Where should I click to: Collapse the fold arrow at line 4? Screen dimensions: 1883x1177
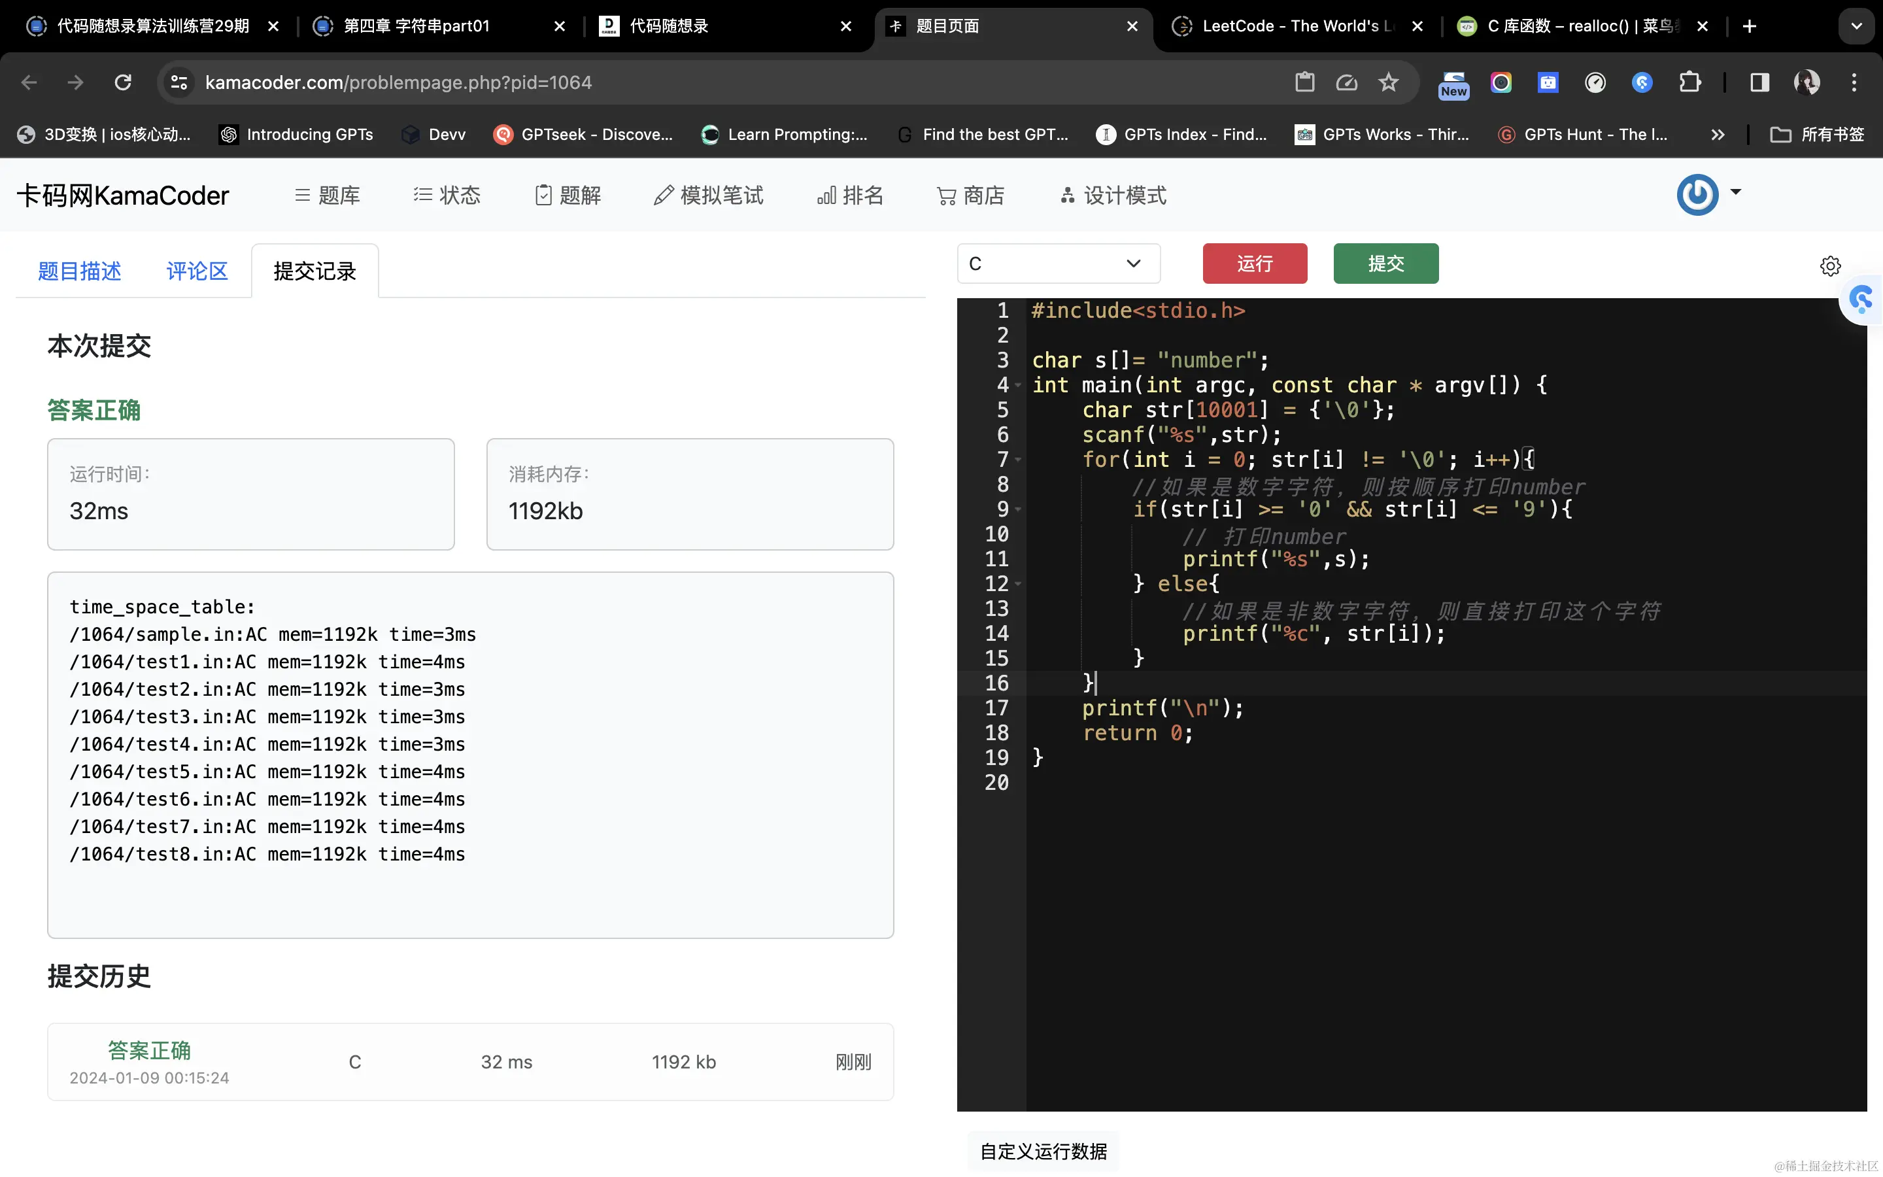[x=1018, y=385]
